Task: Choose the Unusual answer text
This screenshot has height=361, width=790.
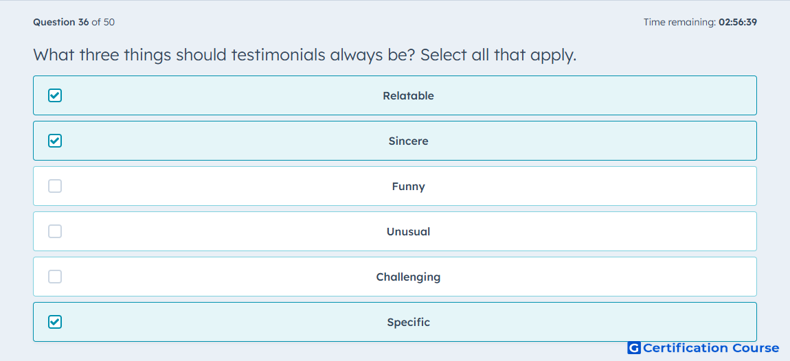Action: coord(408,231)
